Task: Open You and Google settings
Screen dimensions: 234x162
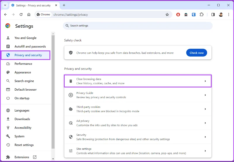Action: pyautogui.click(x=25, y=38)
